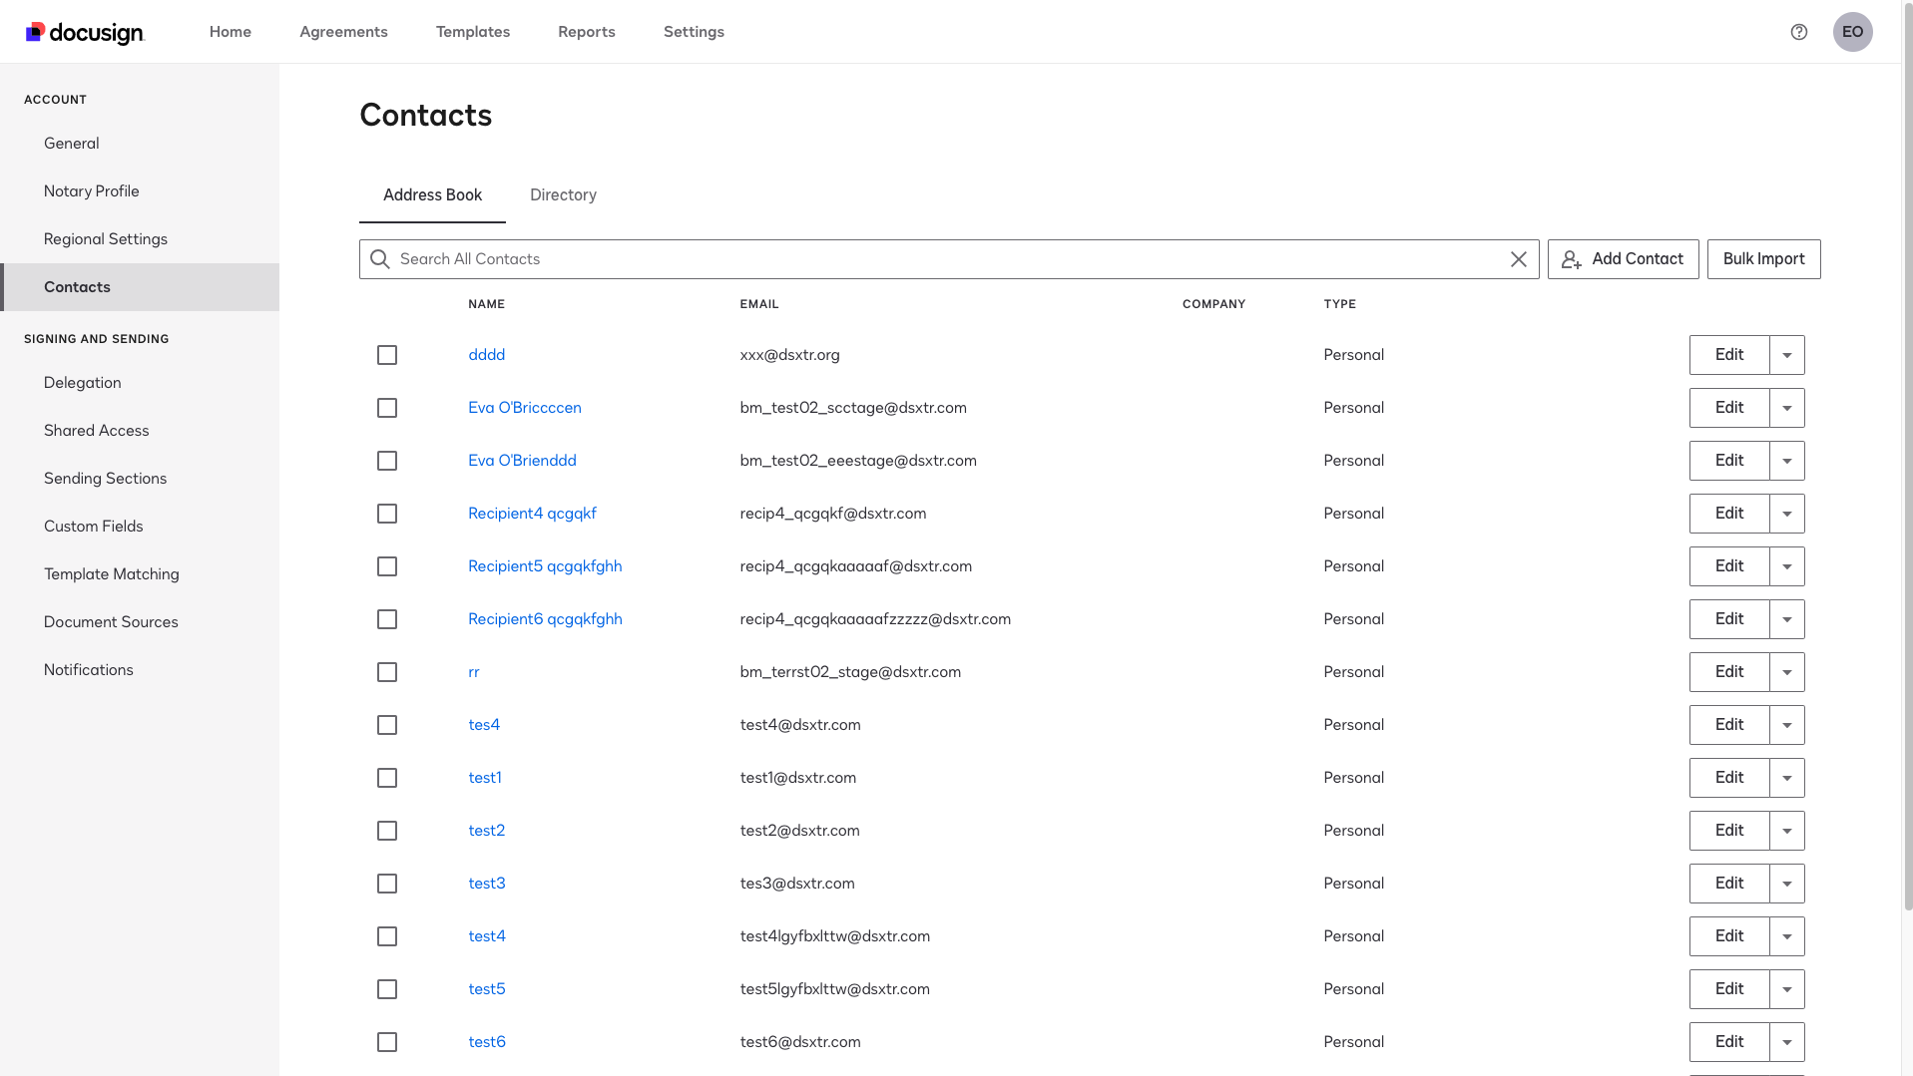Image resolution: width=1913 pixels, height=1076 pixels.
Task: Open the help question mark icon
Action: (x=1798, y=32)
